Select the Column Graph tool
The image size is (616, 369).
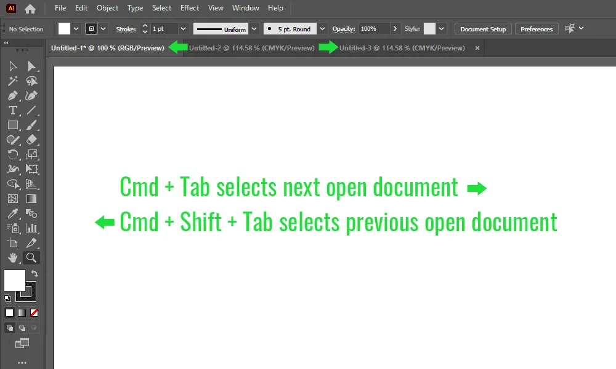click(x=31, y=228)
